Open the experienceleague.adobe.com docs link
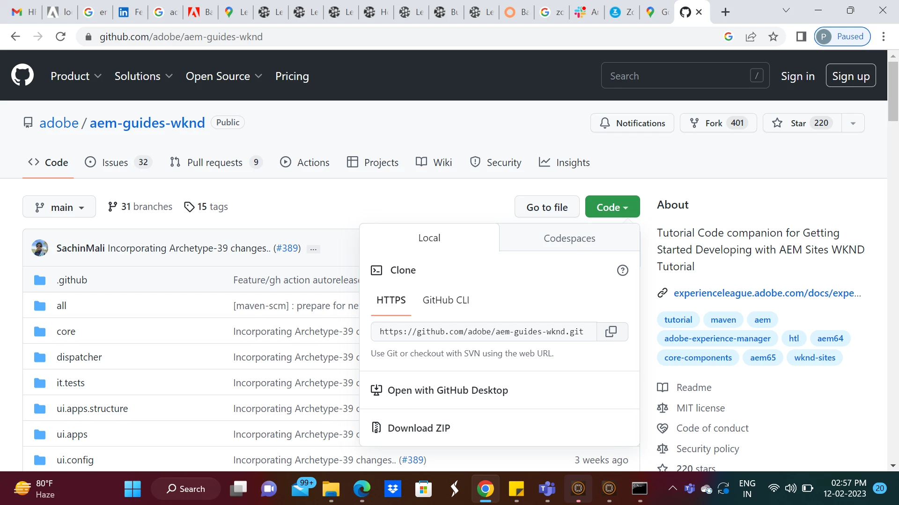 click(766, 293)
